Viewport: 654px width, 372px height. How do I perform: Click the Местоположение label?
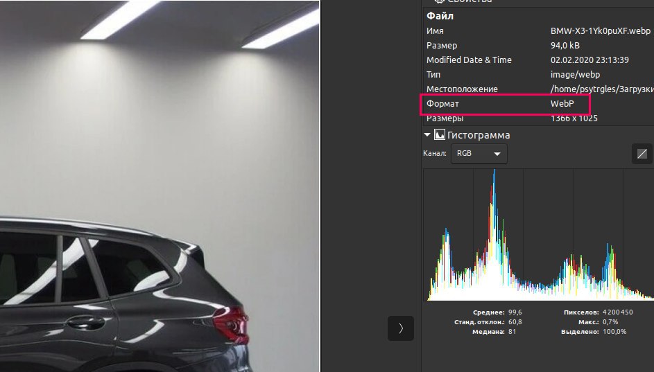tap(462, 89)
